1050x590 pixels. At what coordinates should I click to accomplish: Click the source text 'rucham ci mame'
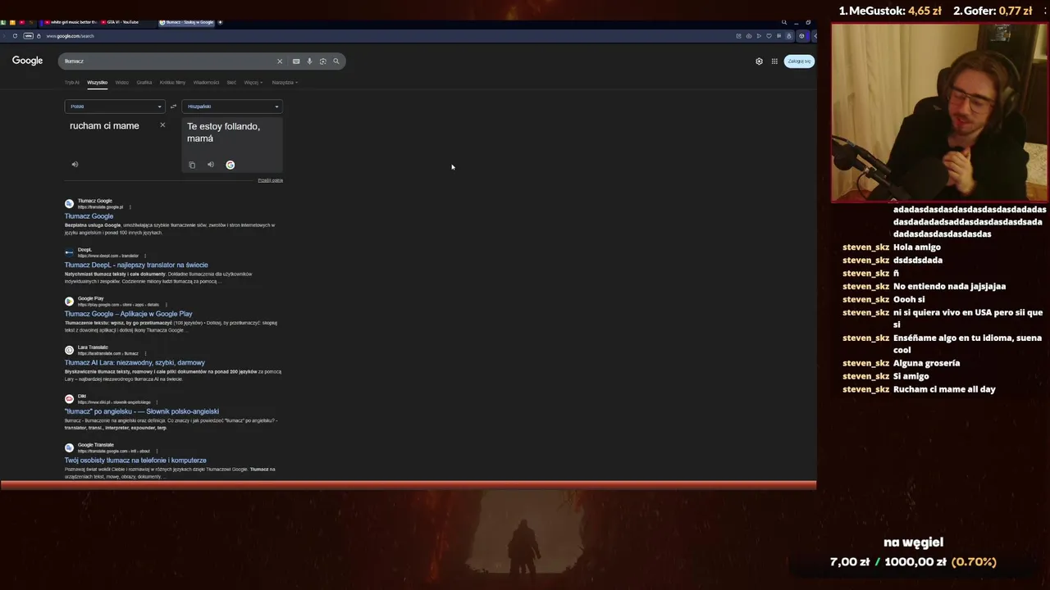tap(104, 126)
